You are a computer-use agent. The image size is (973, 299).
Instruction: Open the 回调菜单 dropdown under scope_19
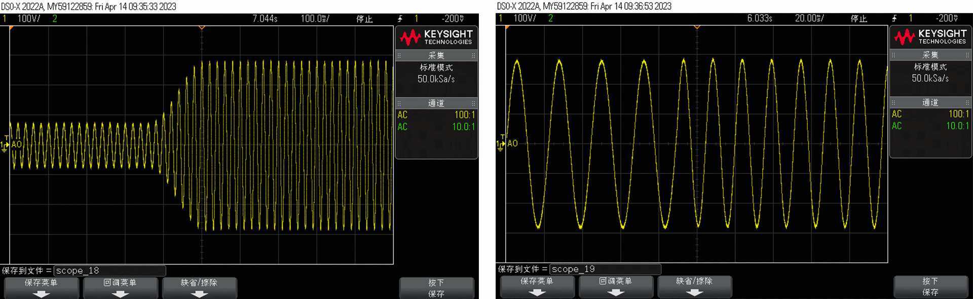tap(615, 286)
